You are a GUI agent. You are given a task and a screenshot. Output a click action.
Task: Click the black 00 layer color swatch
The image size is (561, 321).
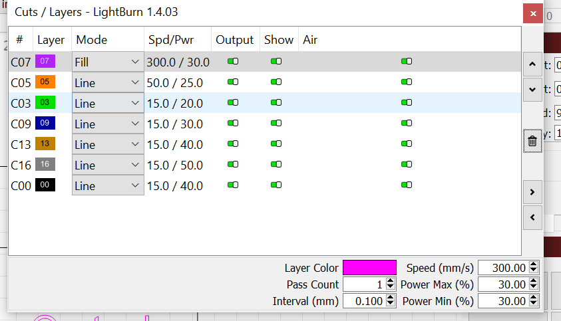45,185
